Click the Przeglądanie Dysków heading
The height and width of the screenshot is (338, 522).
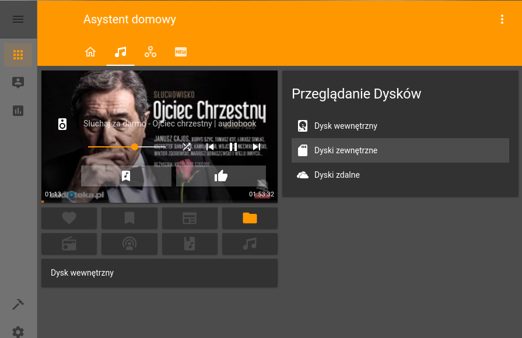356,94
